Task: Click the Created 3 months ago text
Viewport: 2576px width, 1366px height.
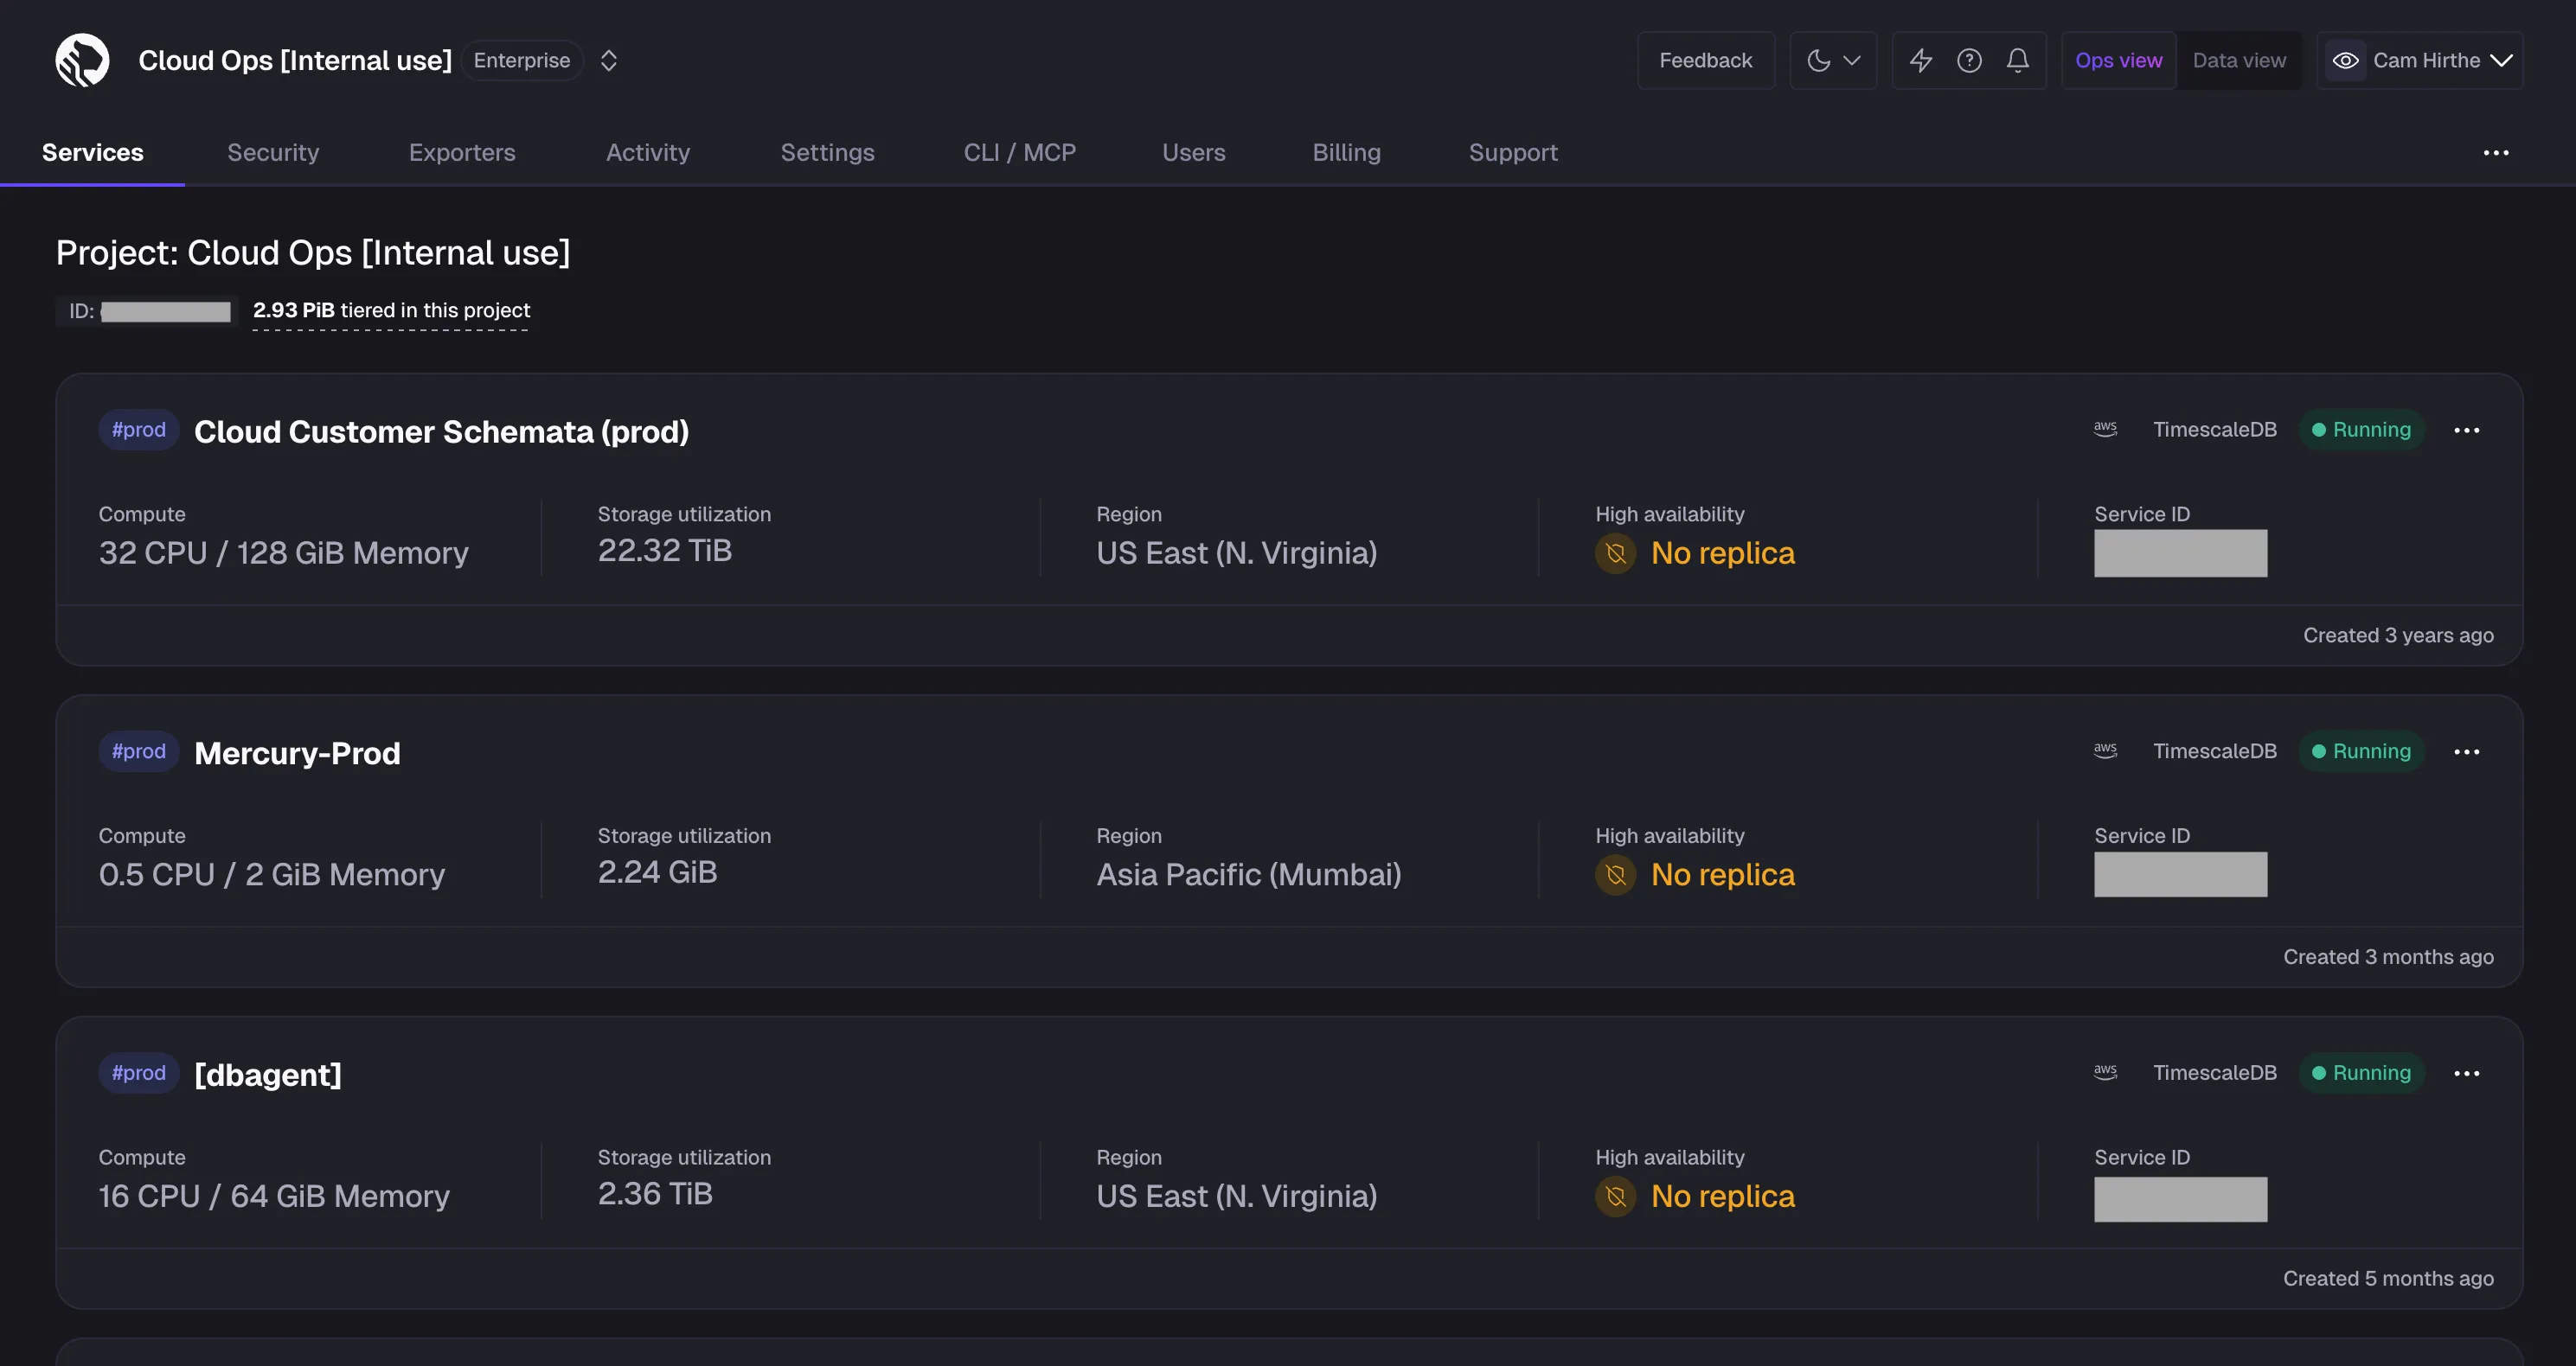Action: 2388,957
